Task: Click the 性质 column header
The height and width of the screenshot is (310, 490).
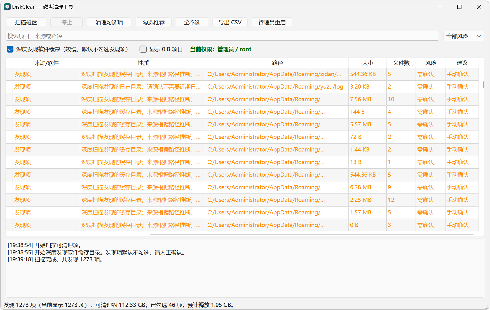Action: (x=143, y=63)
